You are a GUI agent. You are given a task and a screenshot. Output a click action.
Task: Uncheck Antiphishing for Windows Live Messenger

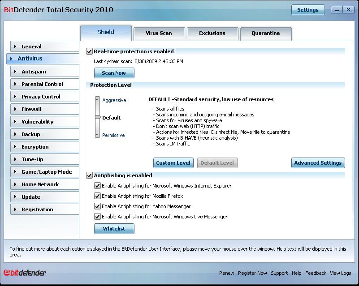click(x=97, y=217)
